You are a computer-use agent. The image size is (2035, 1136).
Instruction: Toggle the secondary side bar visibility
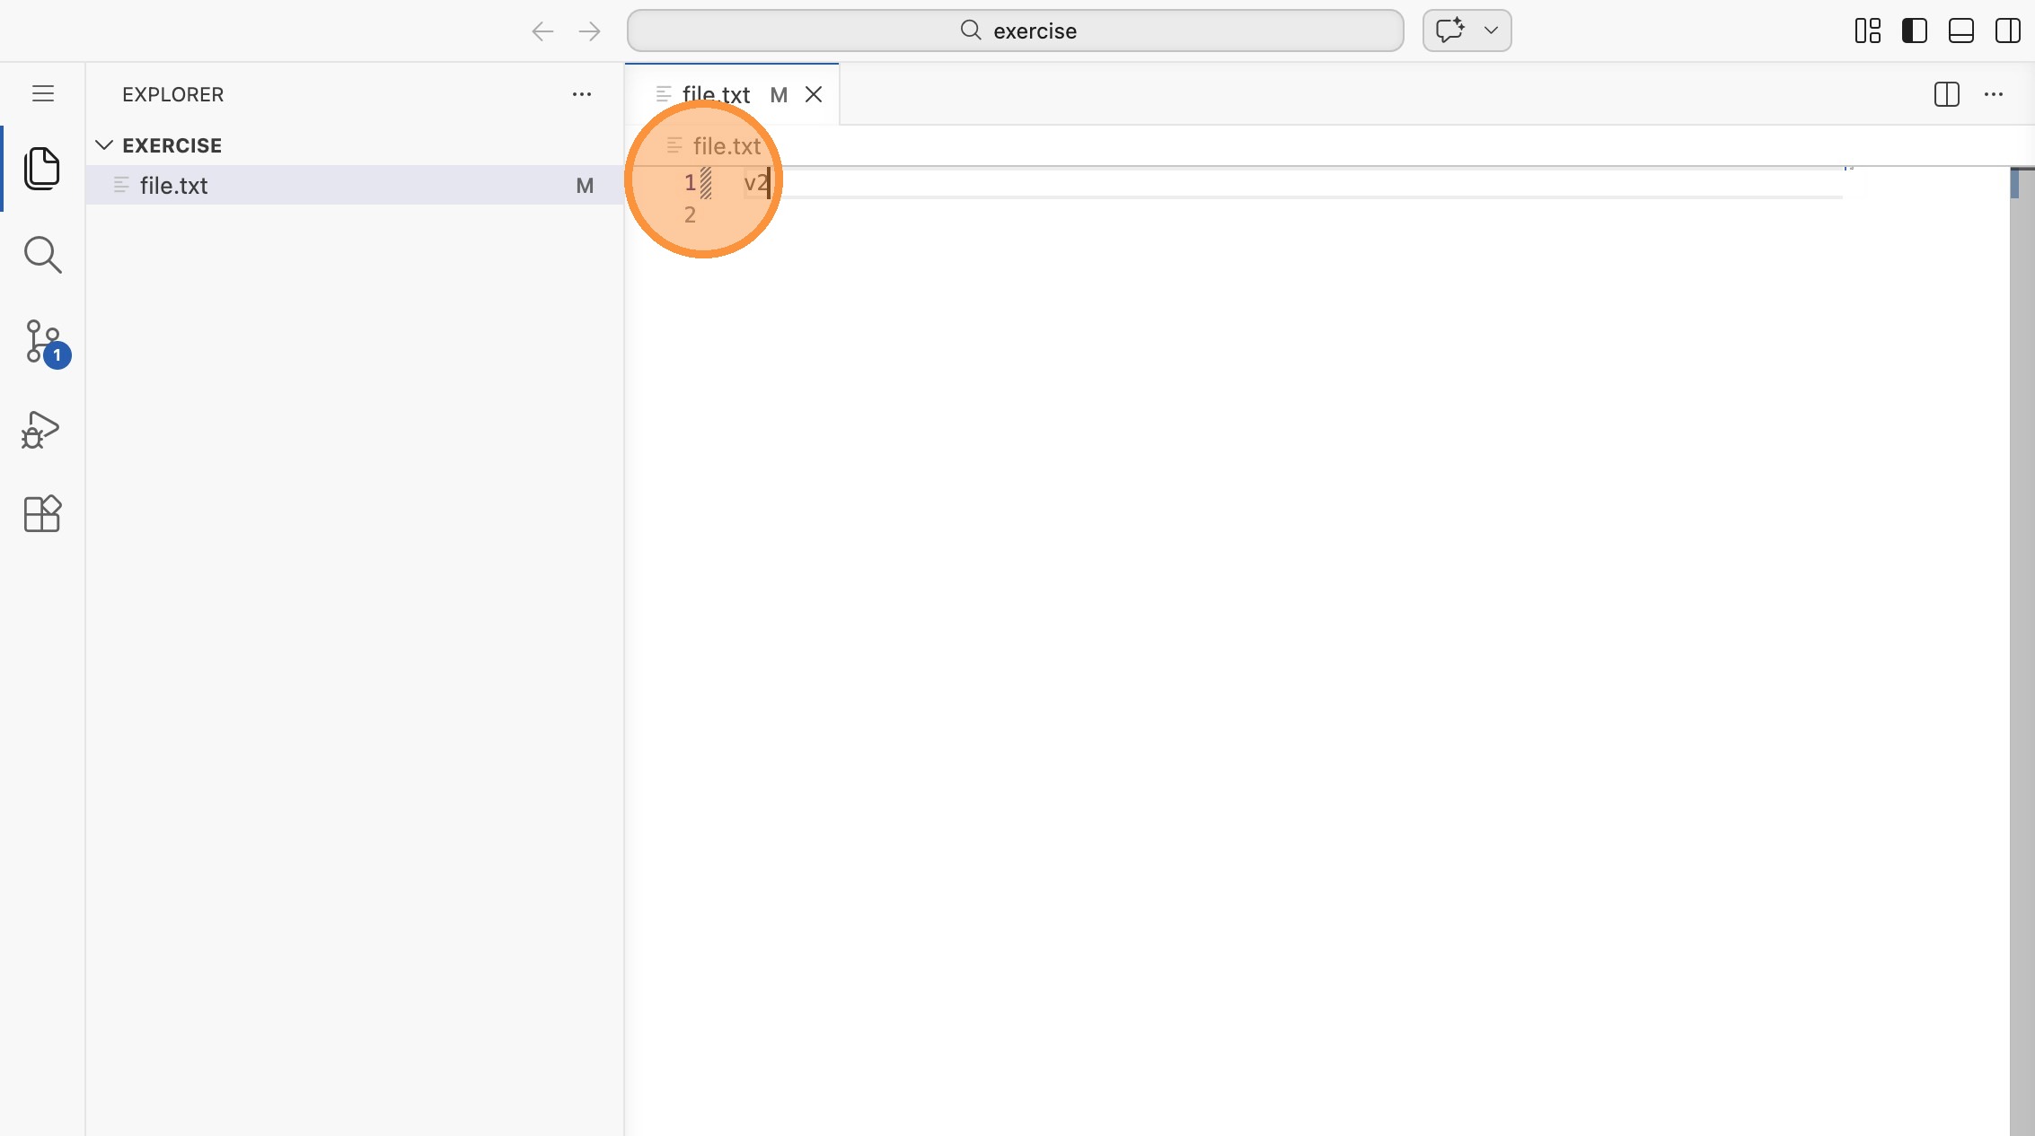click(2007, 31)
